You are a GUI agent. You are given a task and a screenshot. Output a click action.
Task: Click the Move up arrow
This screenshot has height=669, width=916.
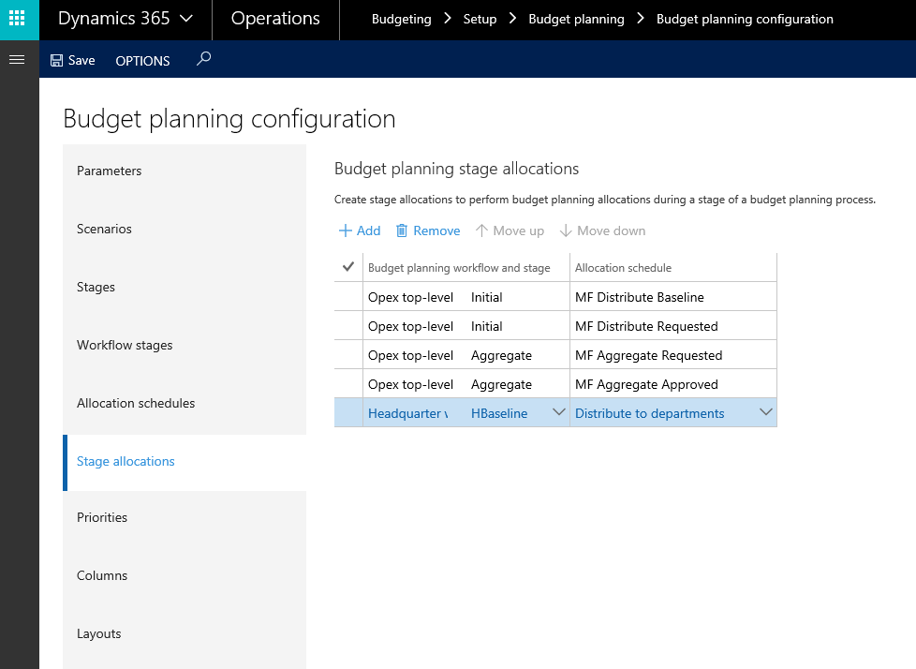(482, 230)
